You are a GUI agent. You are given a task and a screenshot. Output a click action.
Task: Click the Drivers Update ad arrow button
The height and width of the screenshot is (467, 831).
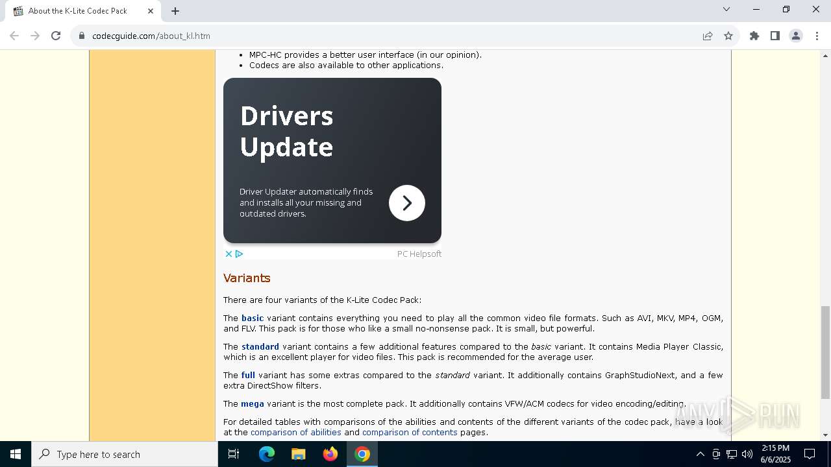pos(407,203)
